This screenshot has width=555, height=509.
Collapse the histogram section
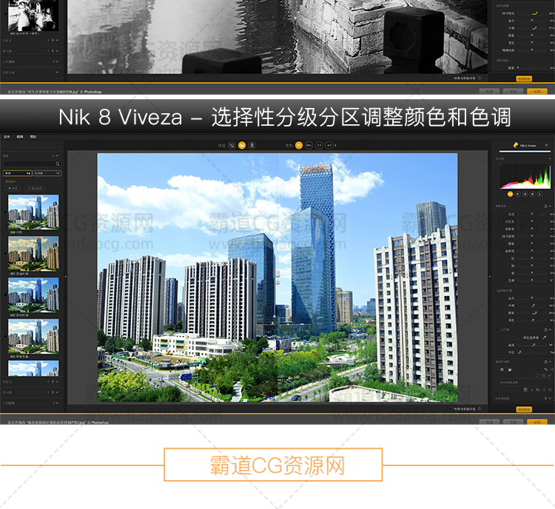tap(550, 158)
